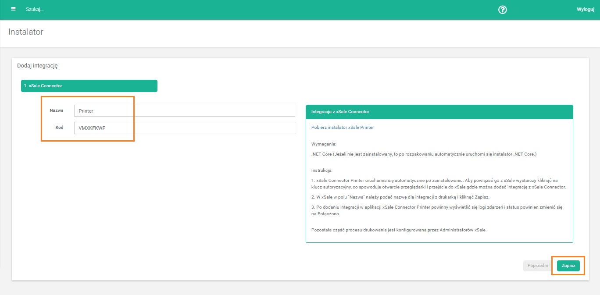The height and width of the screenshot is (295, 600).
Task: Focus the Szukaj search field
Action: coord(35,10)
